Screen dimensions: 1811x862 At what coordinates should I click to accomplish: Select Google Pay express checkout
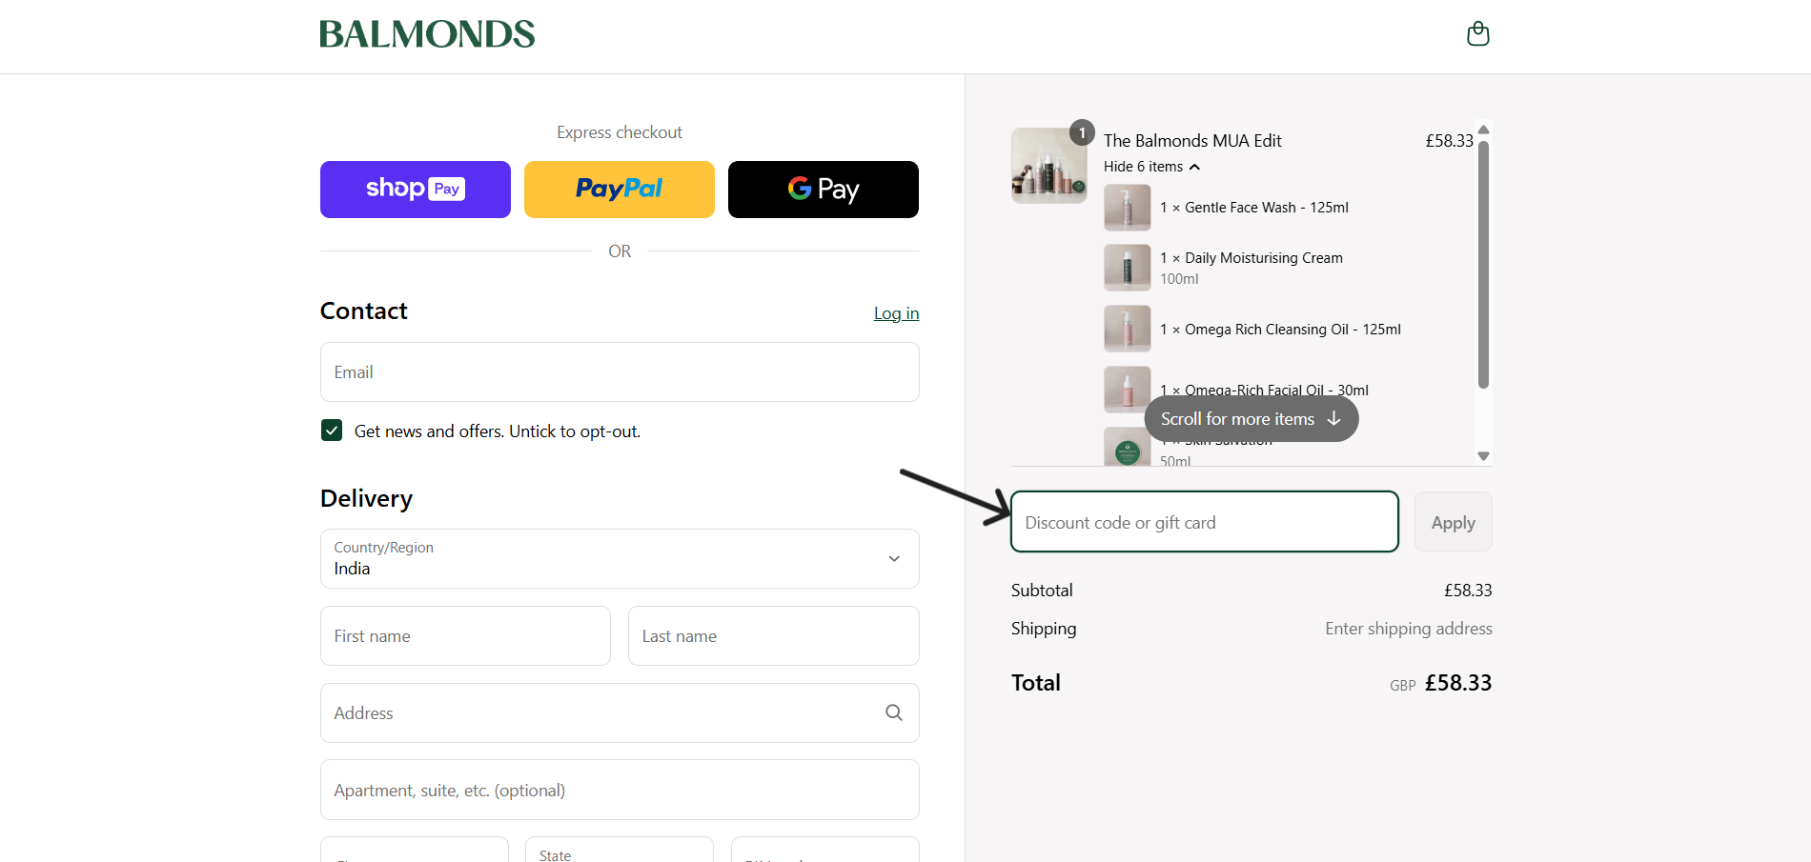(x=823, y=190)
